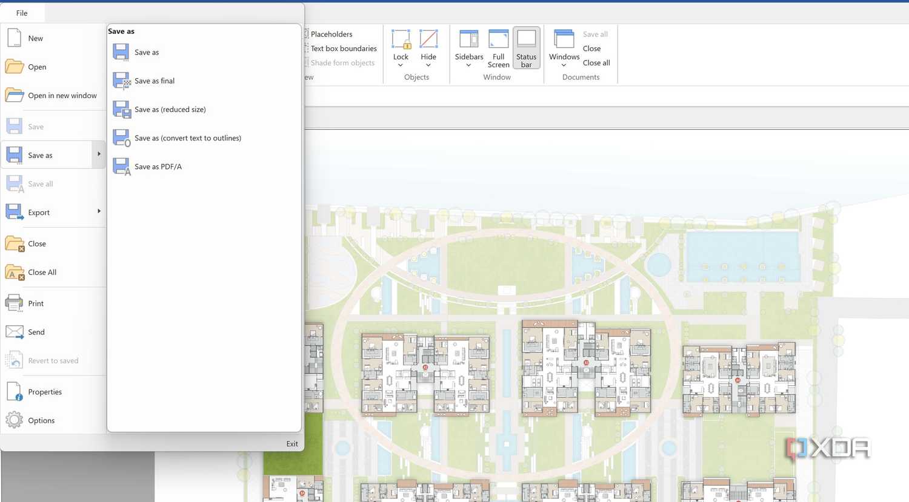Click Close all in Documents group
This screenshot has width=909, height=502.
tap(596, 62)
